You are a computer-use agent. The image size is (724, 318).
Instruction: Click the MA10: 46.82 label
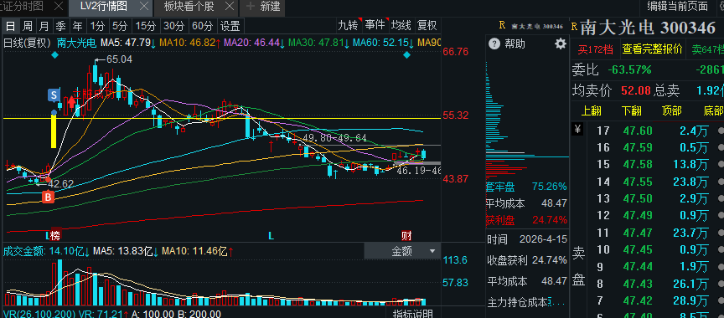[189, 44]
